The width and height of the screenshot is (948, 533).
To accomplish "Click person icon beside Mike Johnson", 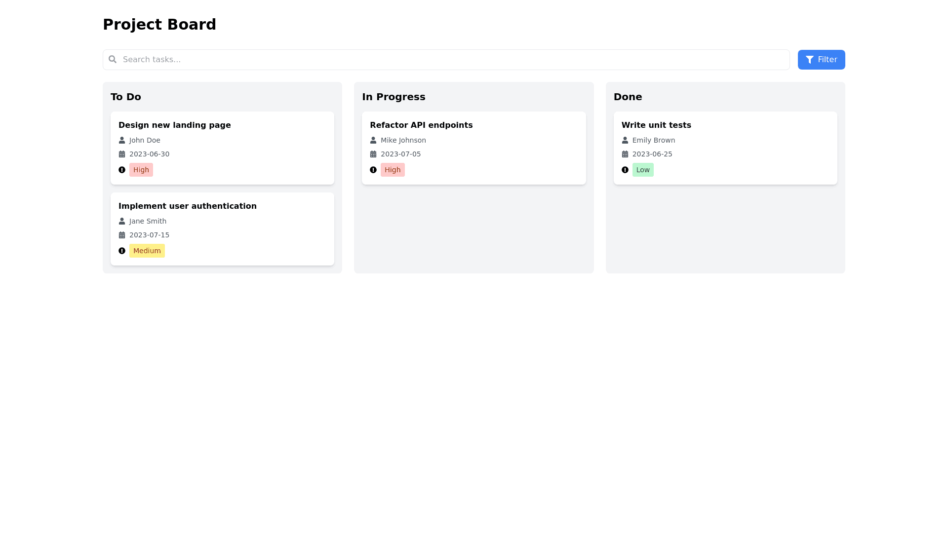I will pos(373,140).
